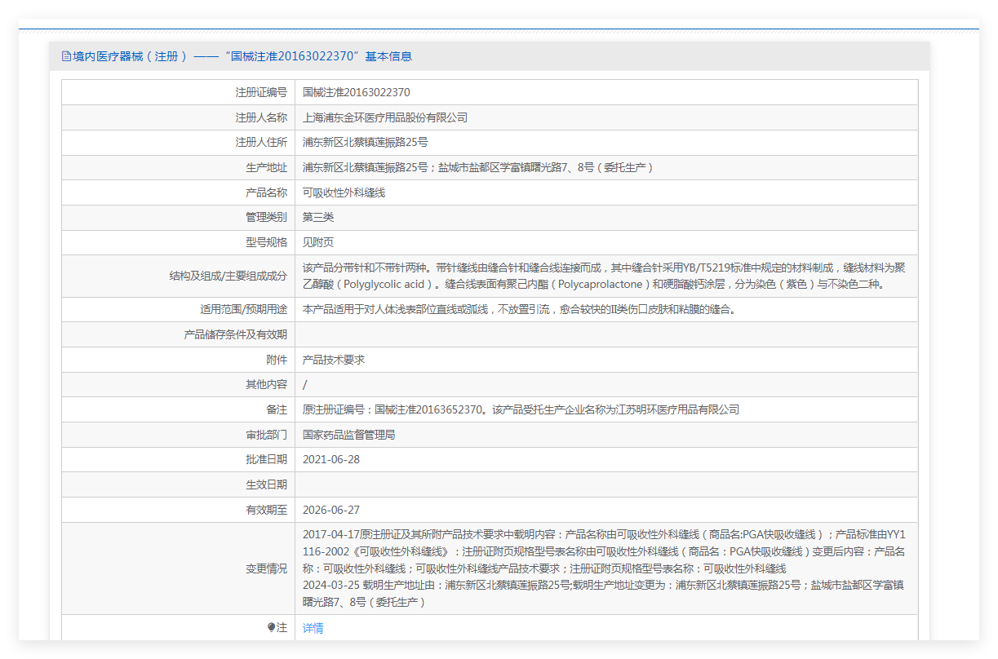The image size is (998, 659).
Task: Click the 管理类别 value 第三类
Action: point(318,217)
